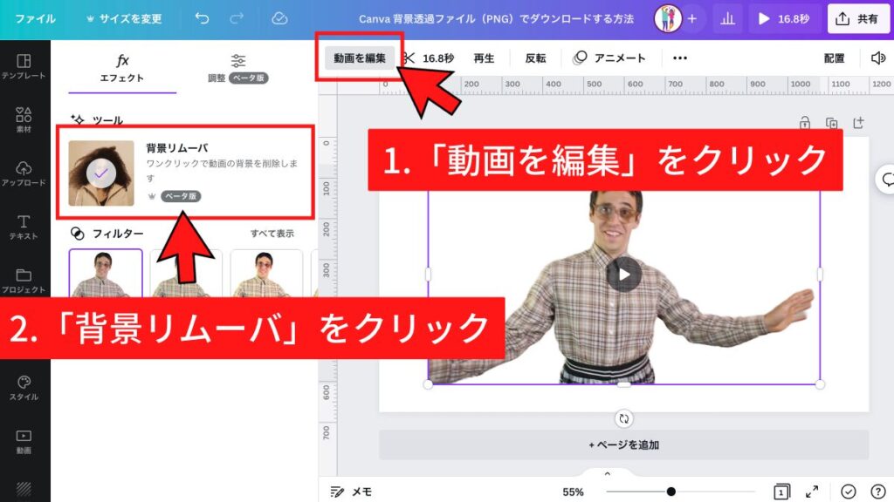Click the 55% zoom value
This screenshot has width=894, height=502.
pyautogui.click(x=573, y=492)
